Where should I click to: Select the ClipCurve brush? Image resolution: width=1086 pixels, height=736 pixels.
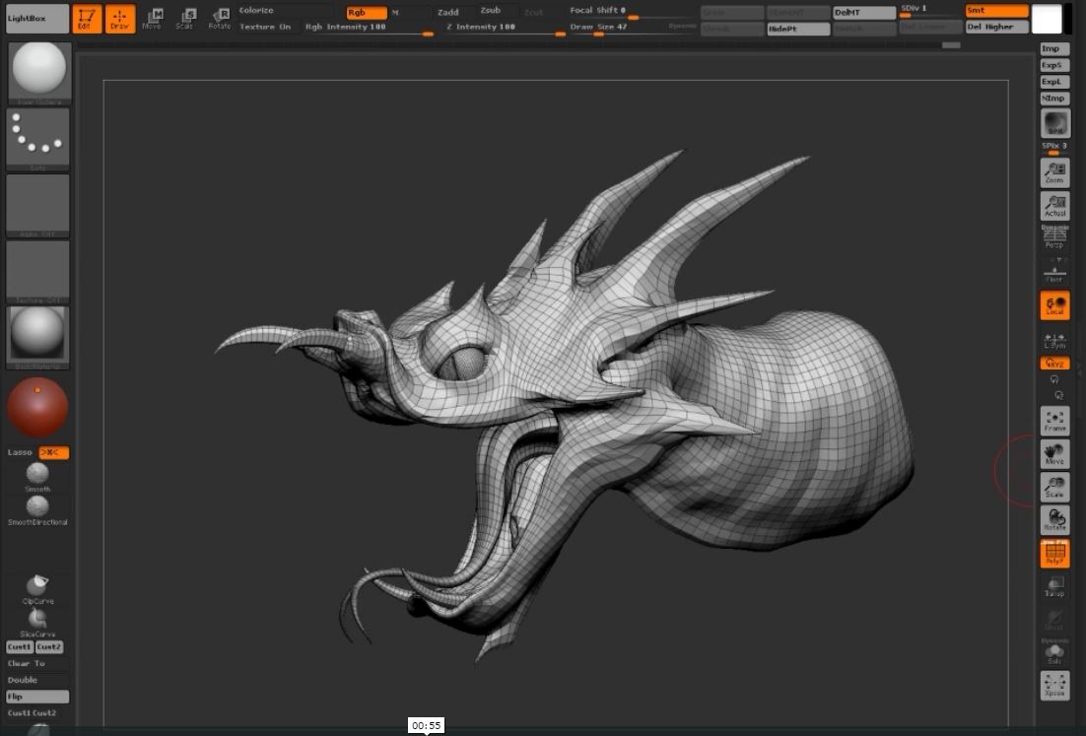tap(37, 588)
